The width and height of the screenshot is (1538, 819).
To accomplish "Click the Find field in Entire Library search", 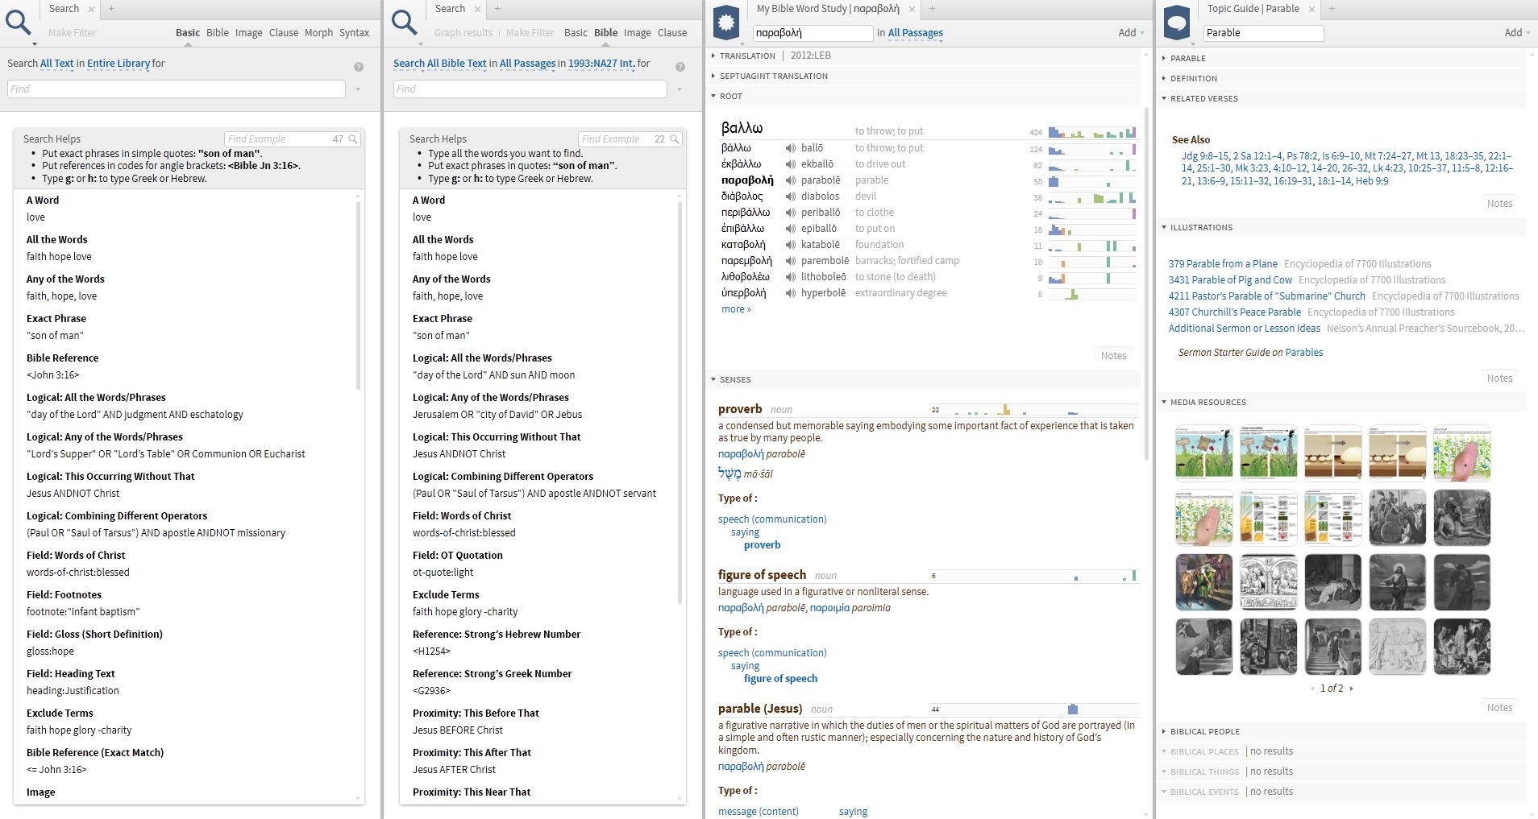I will 177,89.
